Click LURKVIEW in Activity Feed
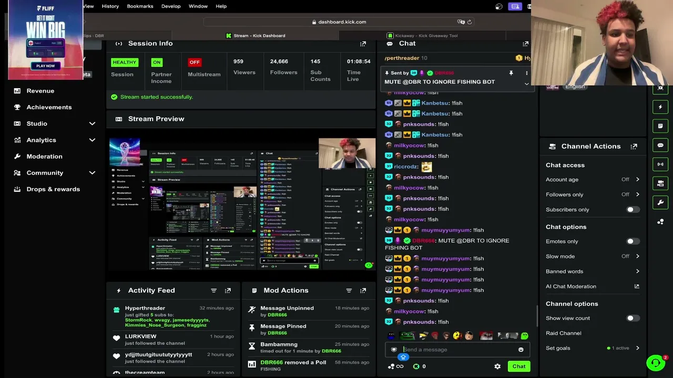 click(140, 337)
